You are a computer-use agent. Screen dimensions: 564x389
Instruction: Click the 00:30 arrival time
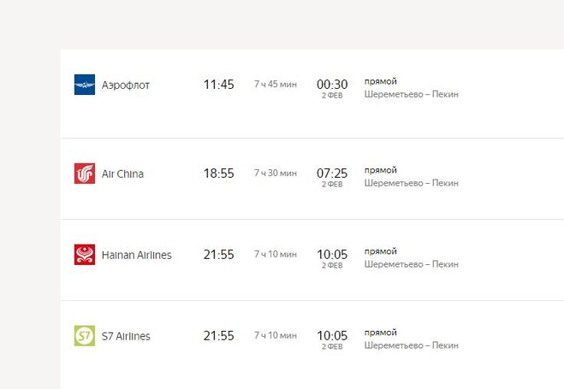(x=332, y=84)
